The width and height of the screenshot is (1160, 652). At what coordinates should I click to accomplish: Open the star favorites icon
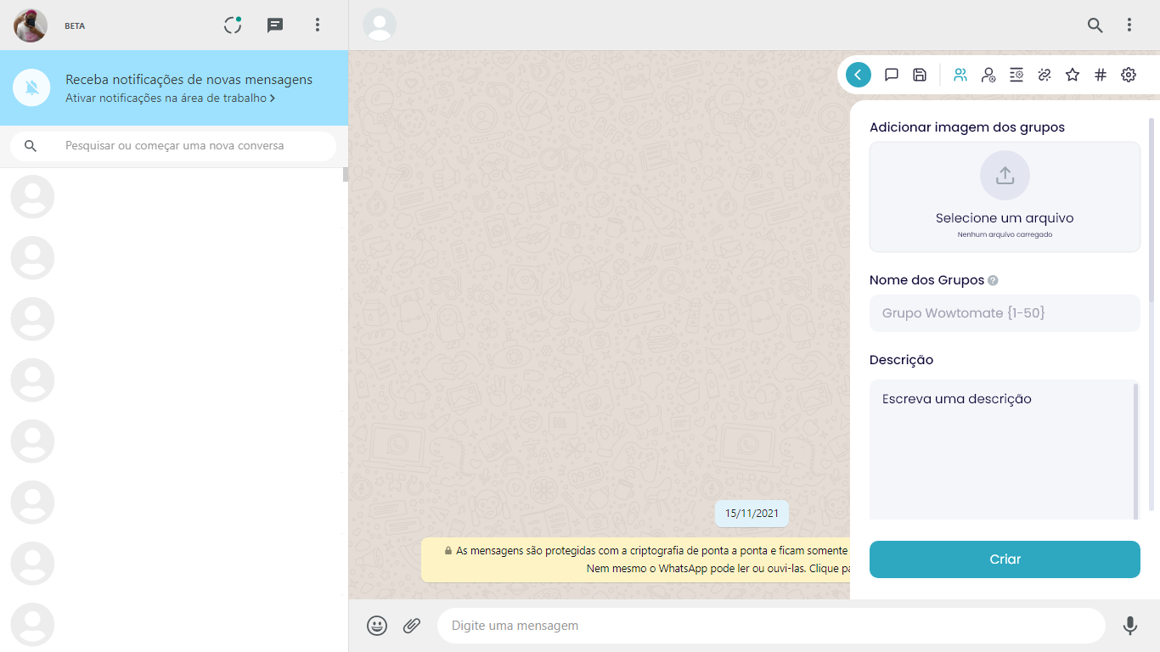[x=1073, y=75]
